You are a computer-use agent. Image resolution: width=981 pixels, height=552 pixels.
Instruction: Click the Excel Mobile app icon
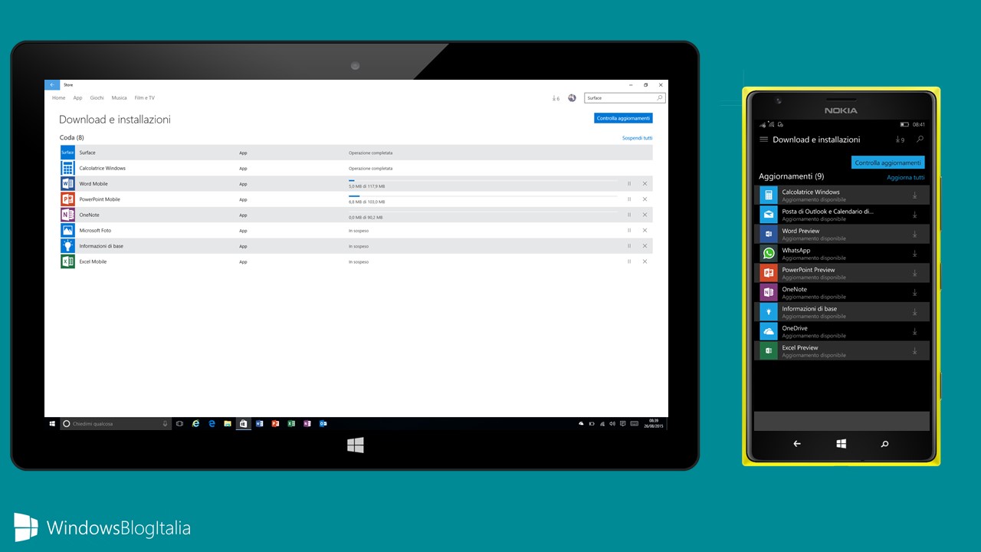point(67,261)
